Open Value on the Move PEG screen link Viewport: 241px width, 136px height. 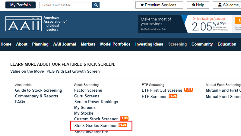(x=55, y=71)
